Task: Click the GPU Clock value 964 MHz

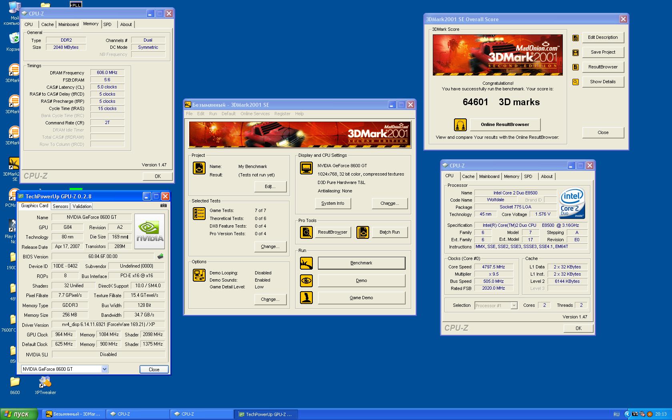Action: (x=64, y=334)
